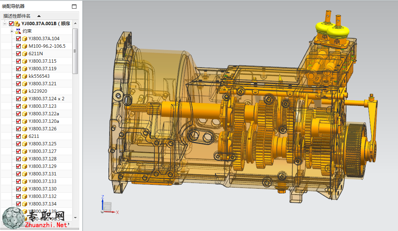Select tree item YJ800.37.121
This screenshot has width=398, height=231.
pyautogui.click(x=37, y=84)
